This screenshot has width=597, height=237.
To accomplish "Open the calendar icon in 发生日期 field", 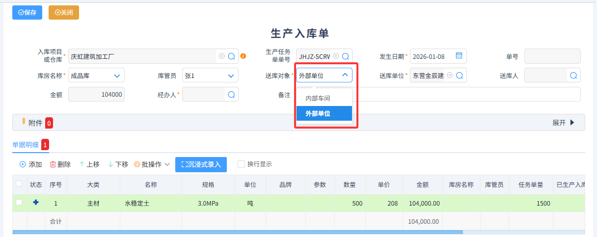I will pos(459,56).
